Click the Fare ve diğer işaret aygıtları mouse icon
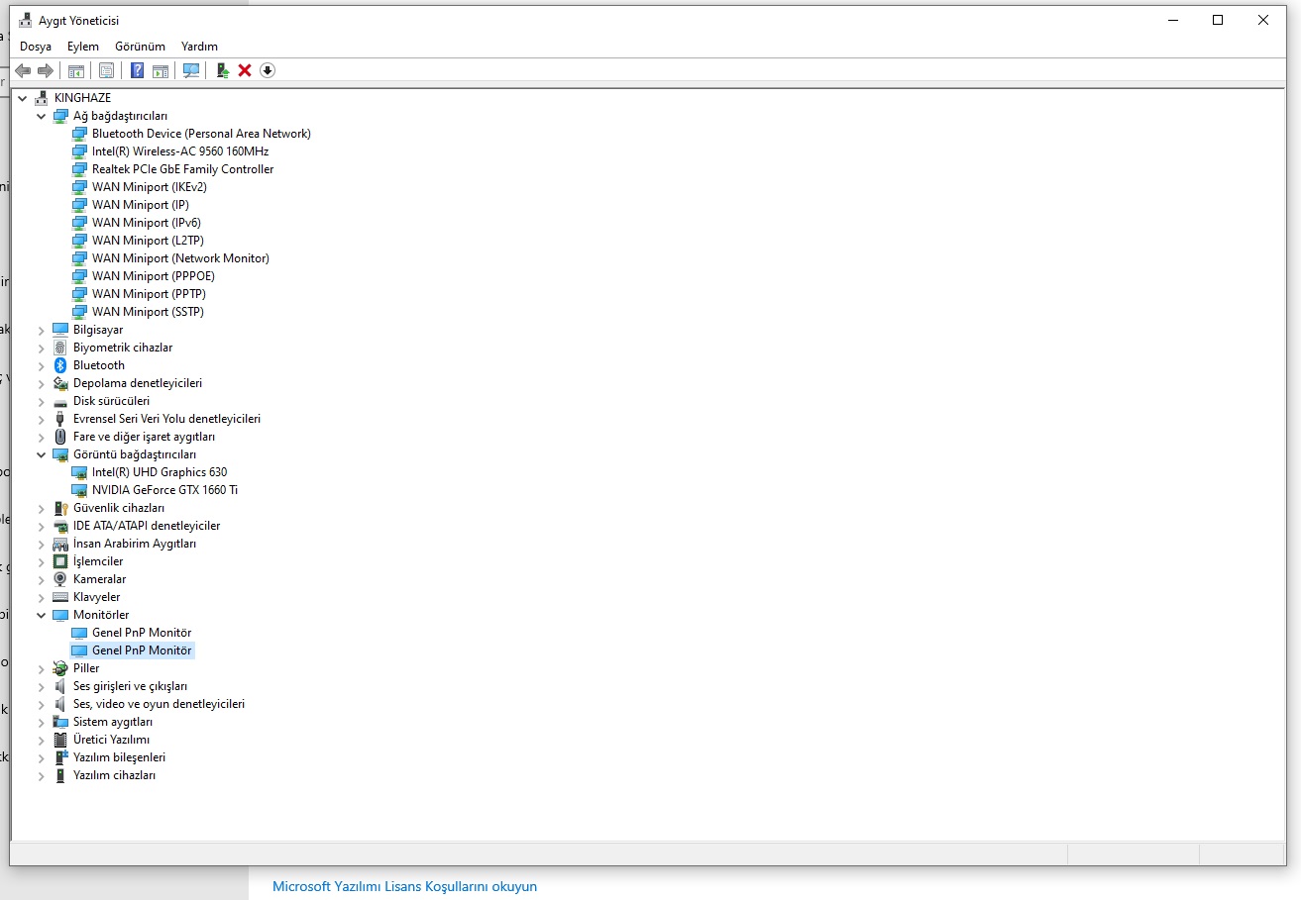The image size is (1301, 900). [x=60, y=437]
